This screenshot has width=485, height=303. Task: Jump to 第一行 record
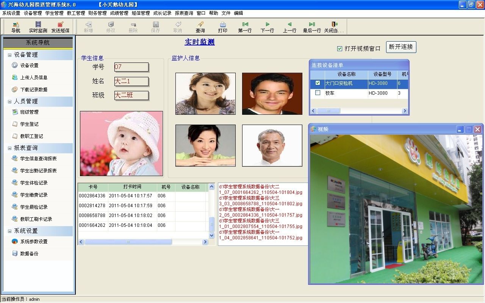click(245, 27)
